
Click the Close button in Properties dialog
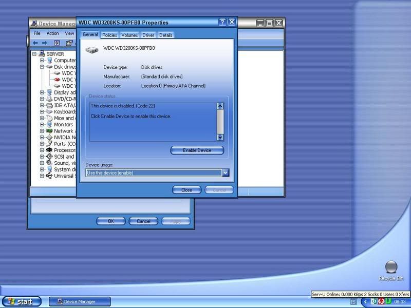click(186, 190)
